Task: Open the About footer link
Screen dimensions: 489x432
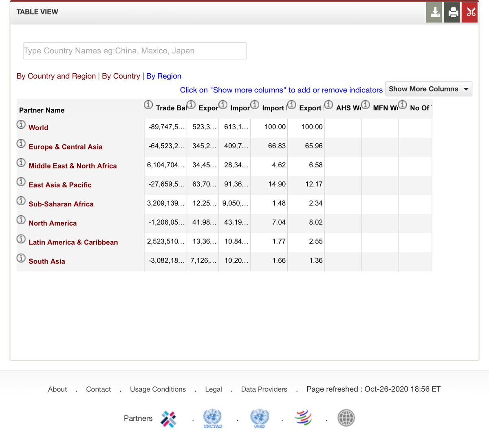Action: (x=57, y=390)
